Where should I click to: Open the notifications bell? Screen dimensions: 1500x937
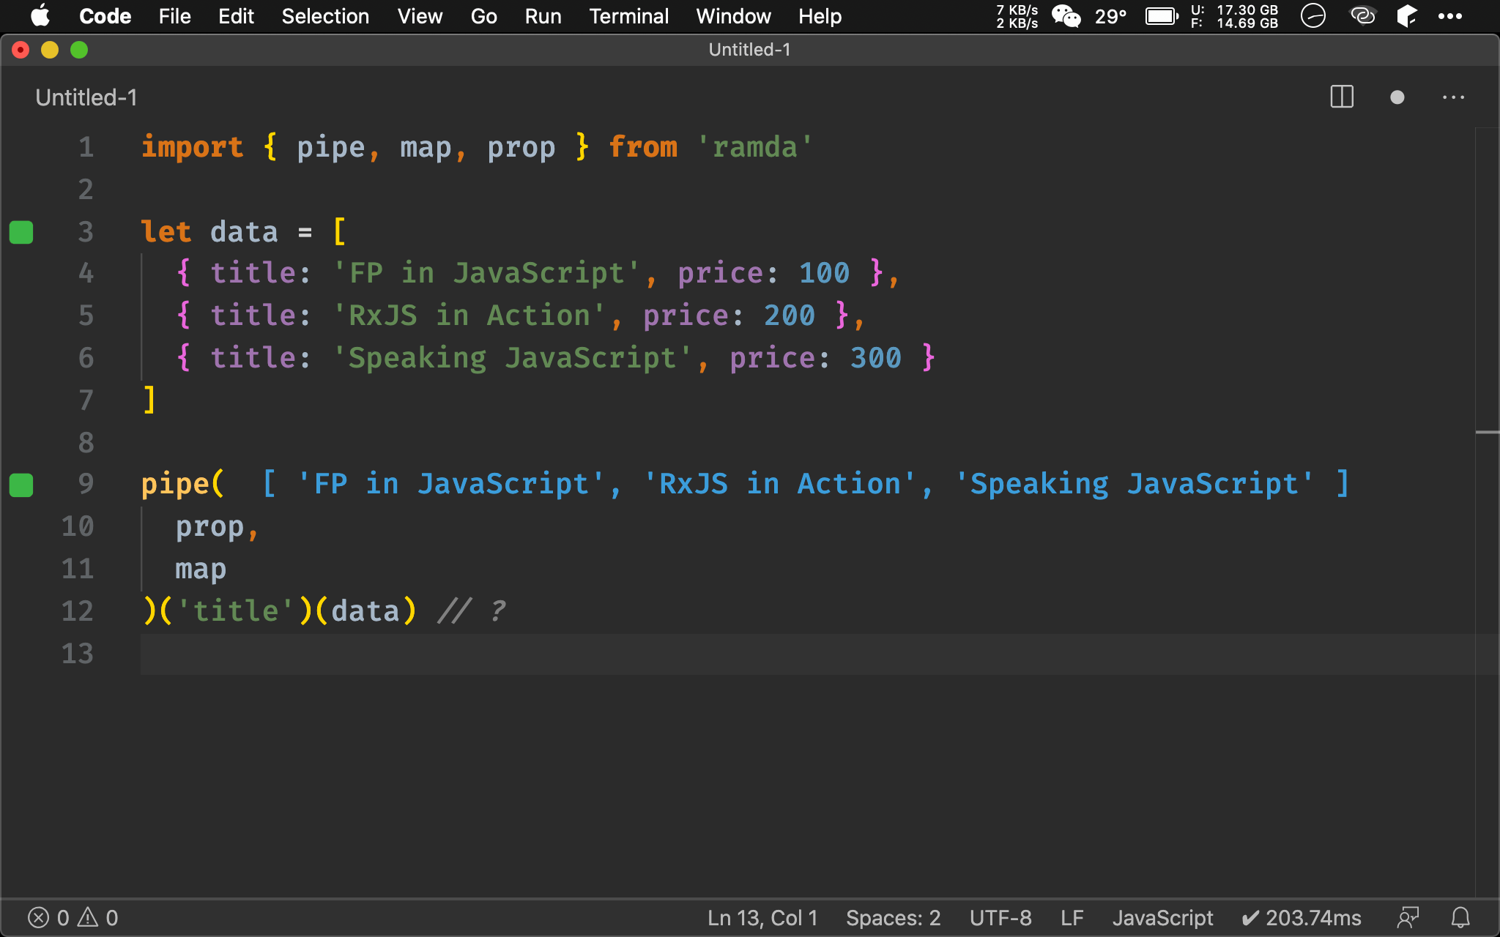coord(1460,918)
